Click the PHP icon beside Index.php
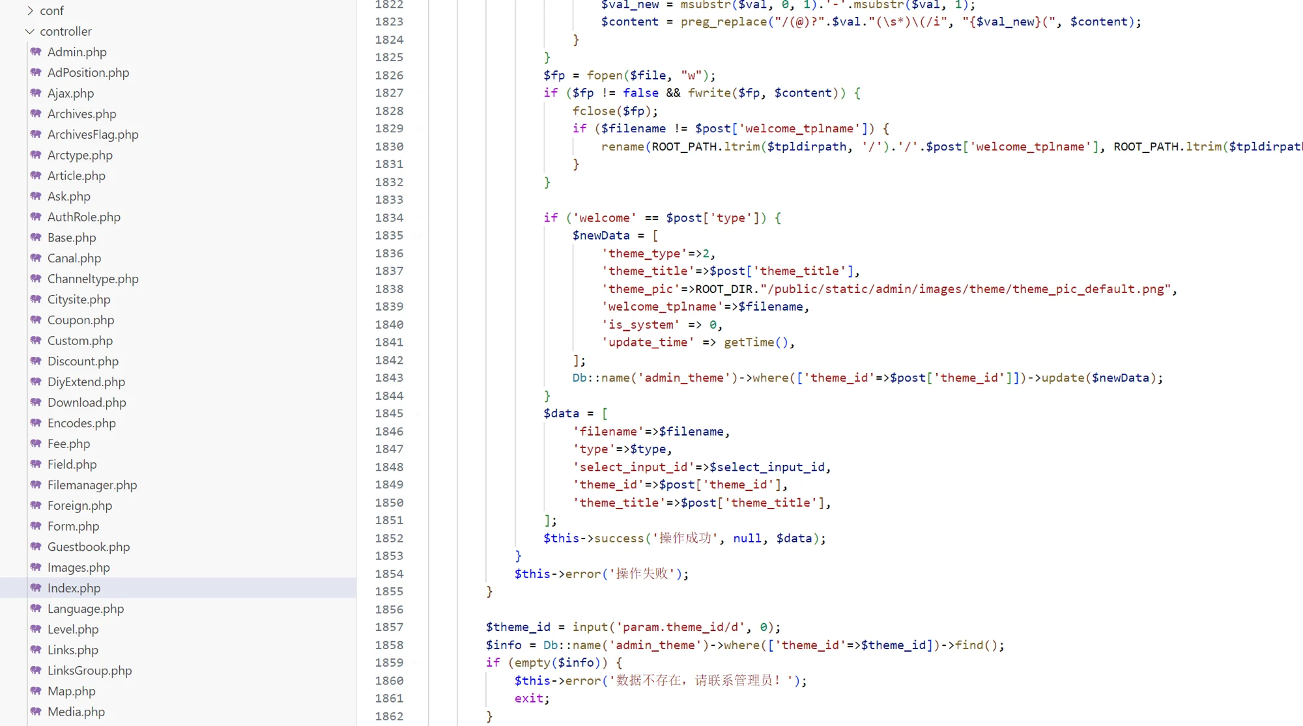The image size is (1303, 726). click(x=36, y=588)
